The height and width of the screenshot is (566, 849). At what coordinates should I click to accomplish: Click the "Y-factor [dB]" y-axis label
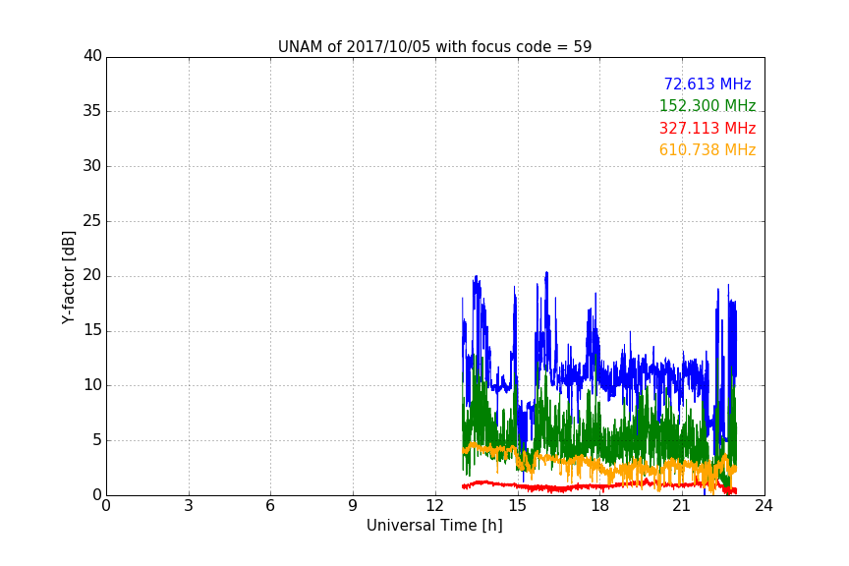[68, 277]
